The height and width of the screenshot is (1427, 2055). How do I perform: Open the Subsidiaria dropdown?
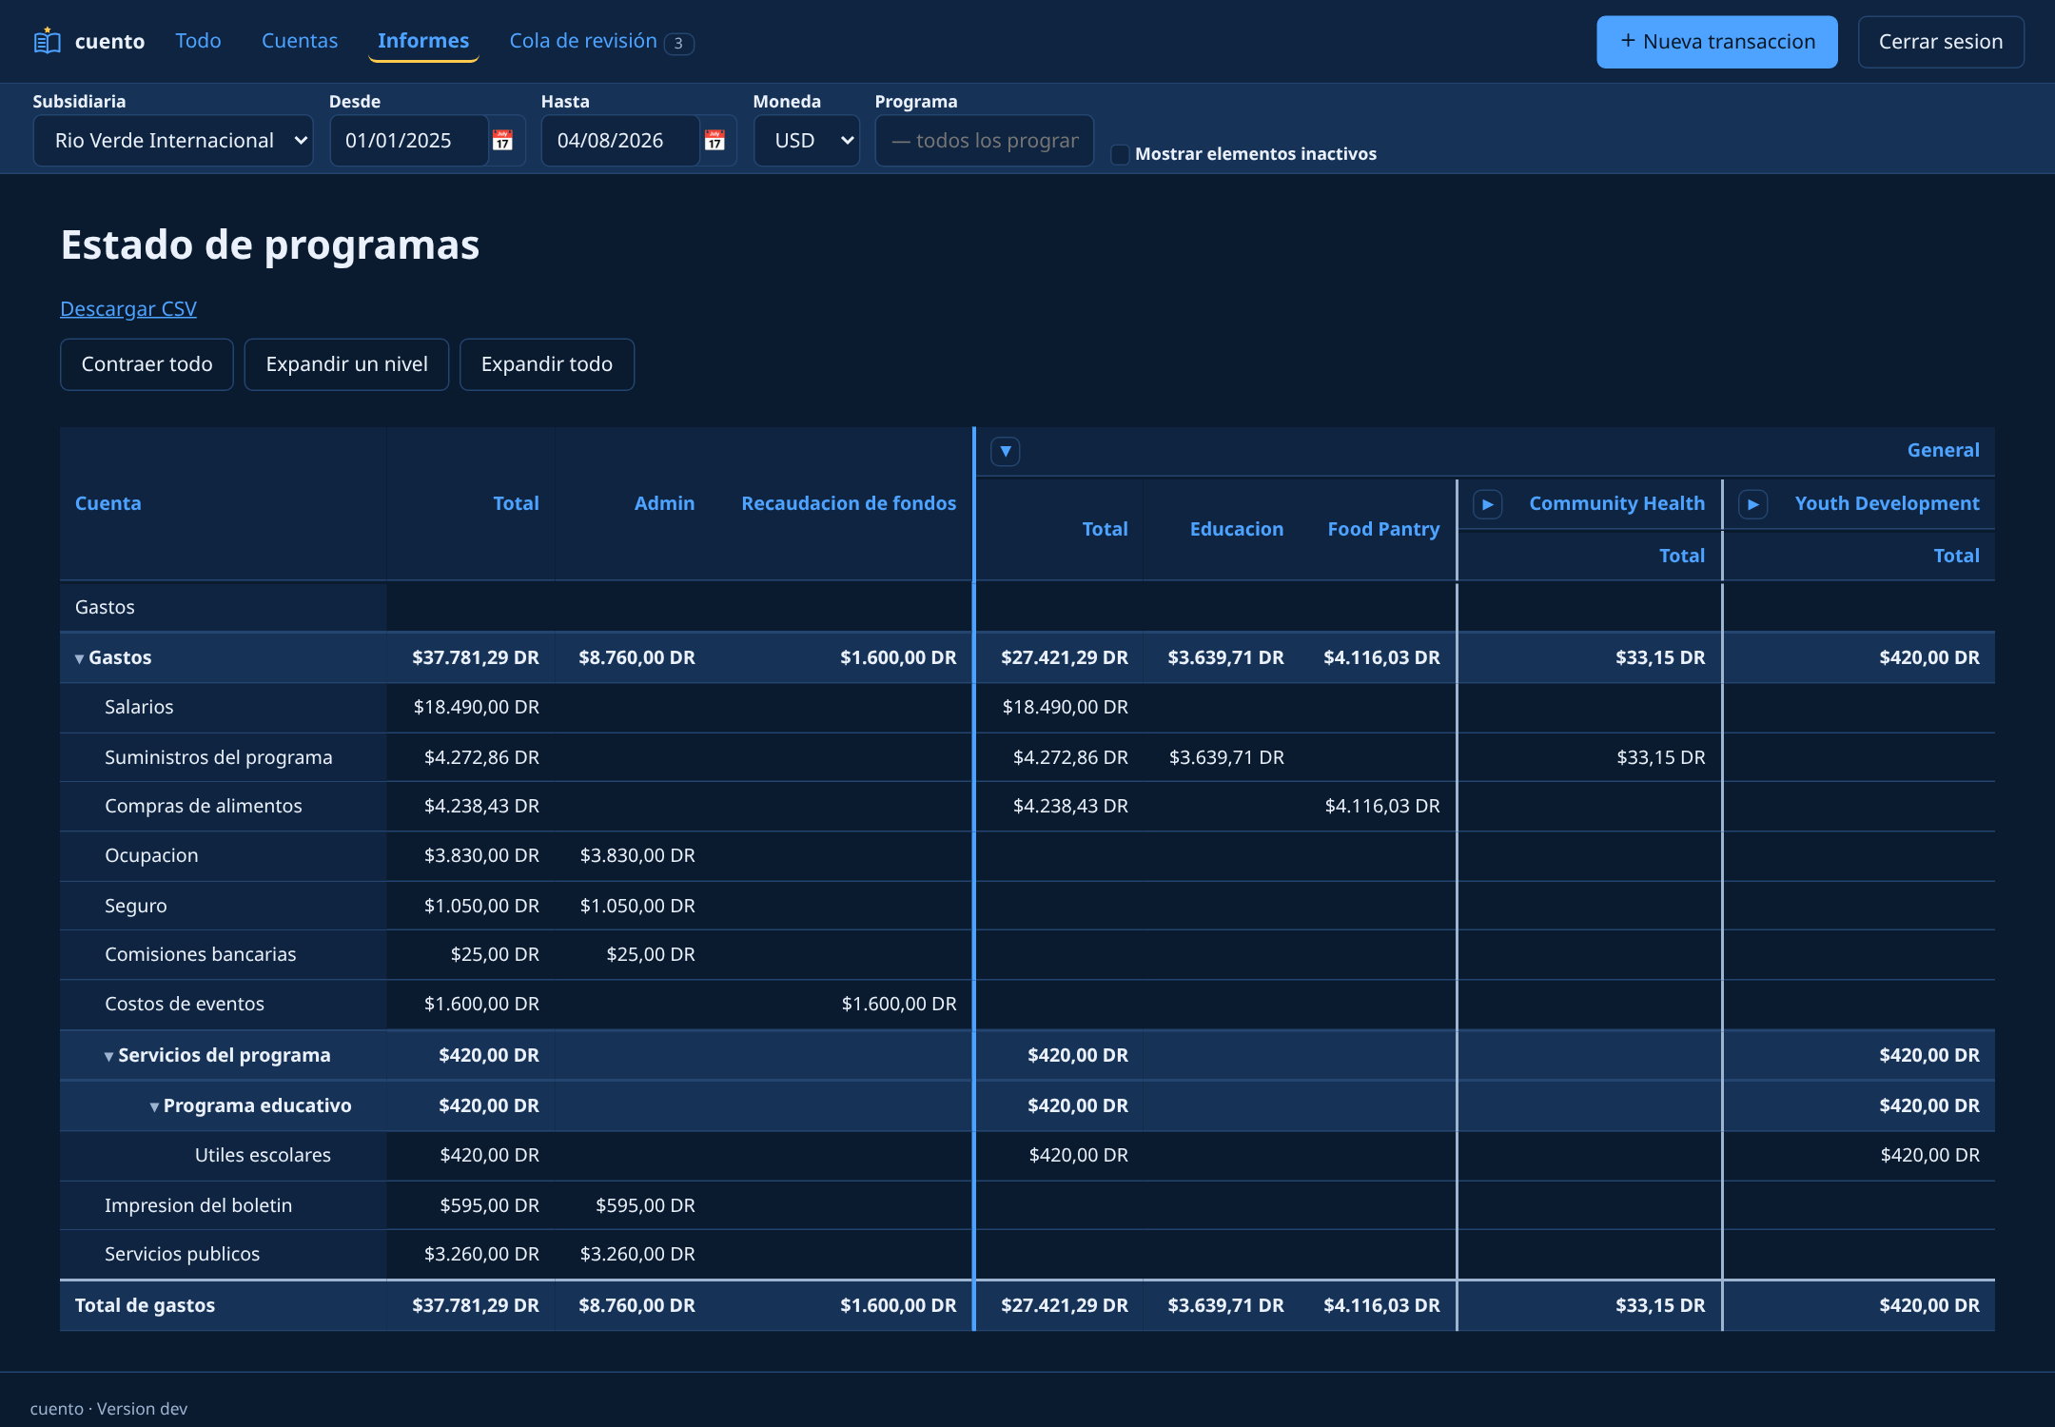[x=173, y=141]
